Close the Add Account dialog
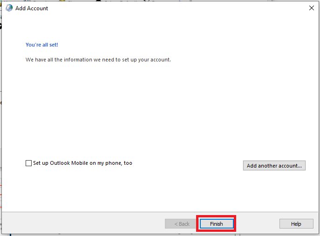Screen dimensions: 320x236 click(311, 8)
